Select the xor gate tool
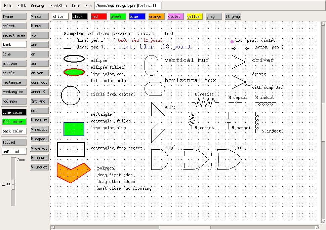 (x=40, y=64)
